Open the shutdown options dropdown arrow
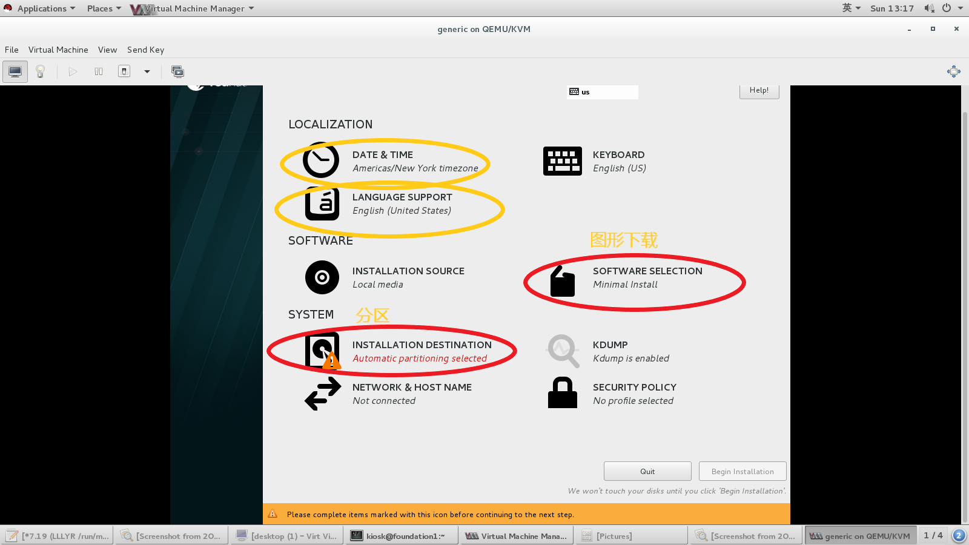 coord(147,71)
